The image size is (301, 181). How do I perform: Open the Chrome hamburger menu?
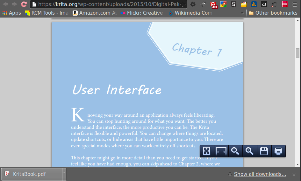click(x=295, y=4)
